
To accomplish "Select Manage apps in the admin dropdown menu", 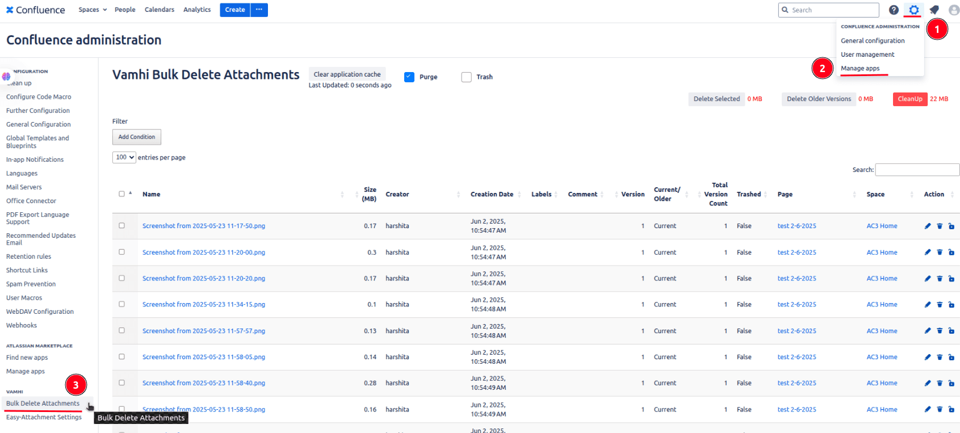I will click(860, 69).
